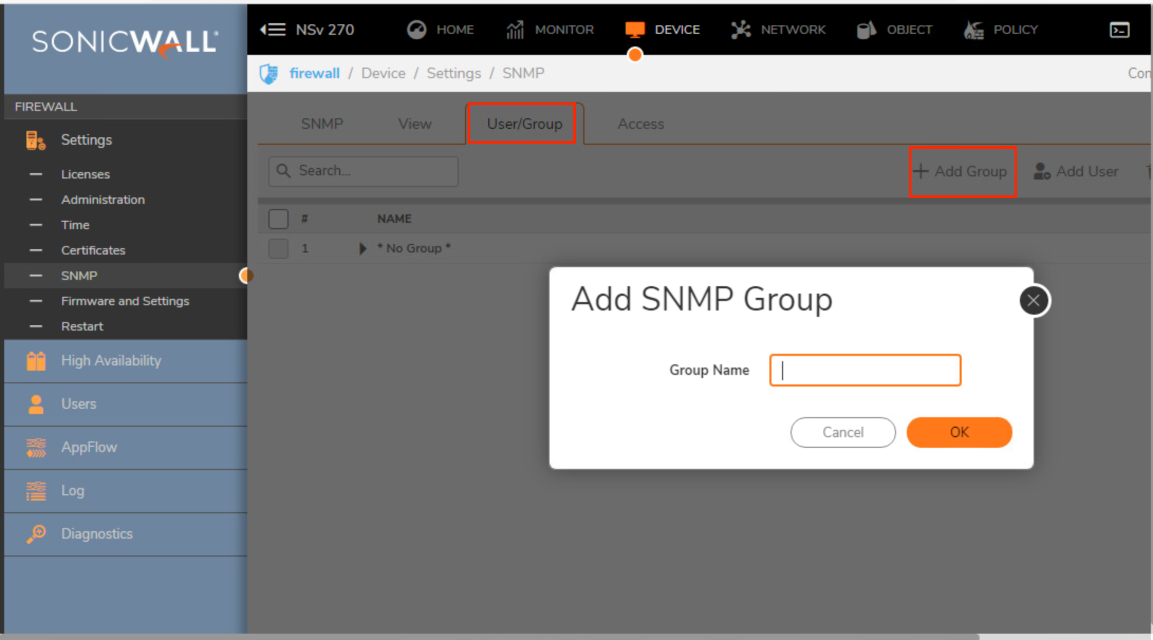This screenshot has height=640, width=1153.
Task: Switch to the Access tab
Action: click(640, 124)
